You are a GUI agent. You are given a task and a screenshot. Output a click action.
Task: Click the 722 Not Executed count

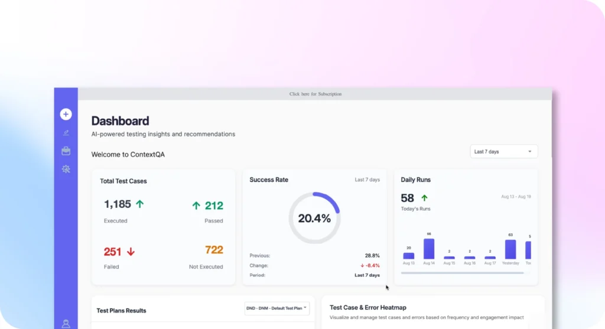click(x=214, y=250)
